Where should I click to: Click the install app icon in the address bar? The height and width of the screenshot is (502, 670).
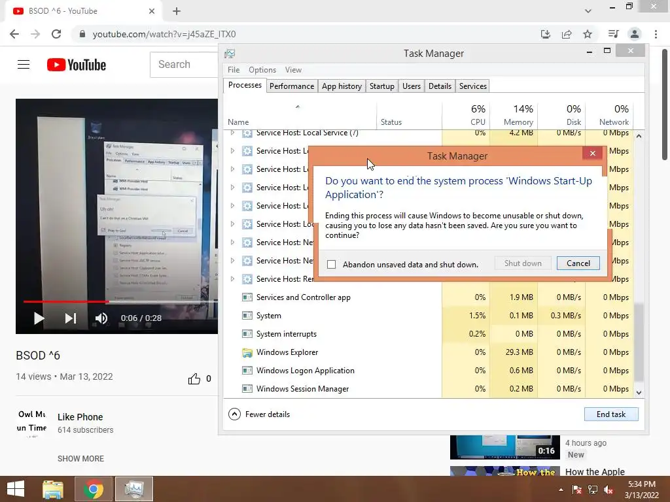pos(546,34)
